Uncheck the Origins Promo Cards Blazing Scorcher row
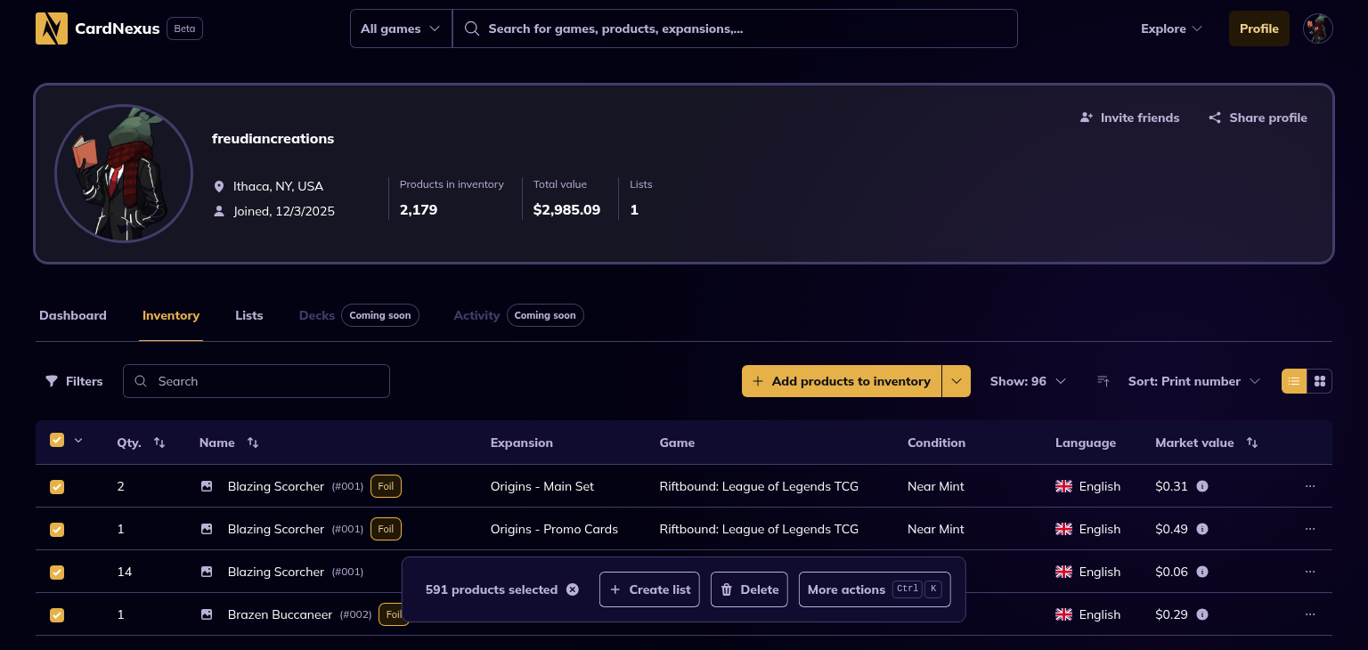Viewport: 1368px width, 650px height. click(x=57, y=529)
